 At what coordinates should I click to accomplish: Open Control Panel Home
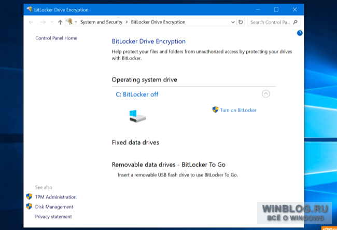pos(57,38)
